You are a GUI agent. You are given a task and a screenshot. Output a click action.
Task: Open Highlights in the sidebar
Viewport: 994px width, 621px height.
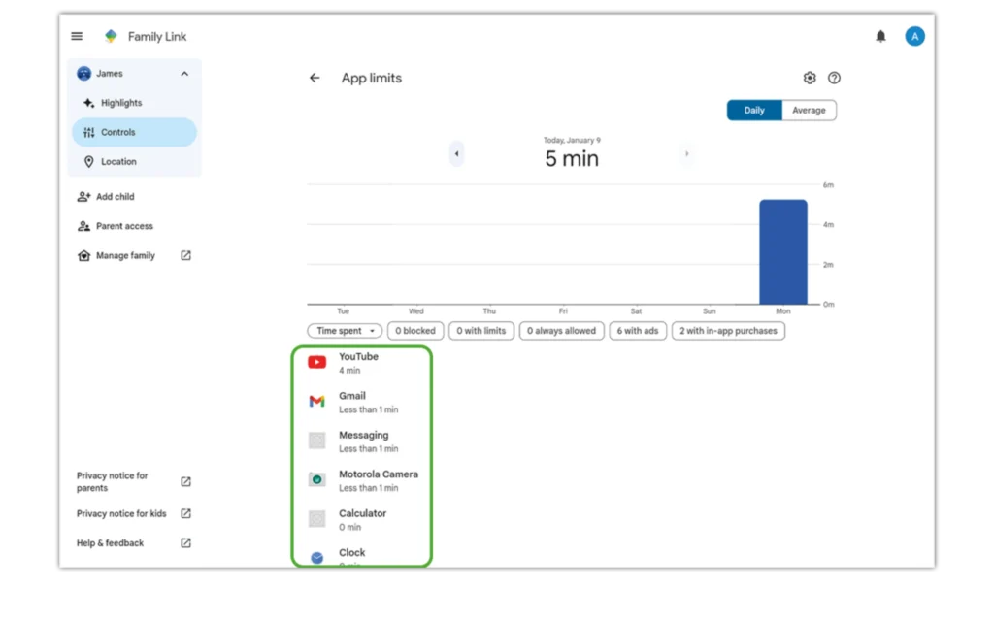[134, 103]
